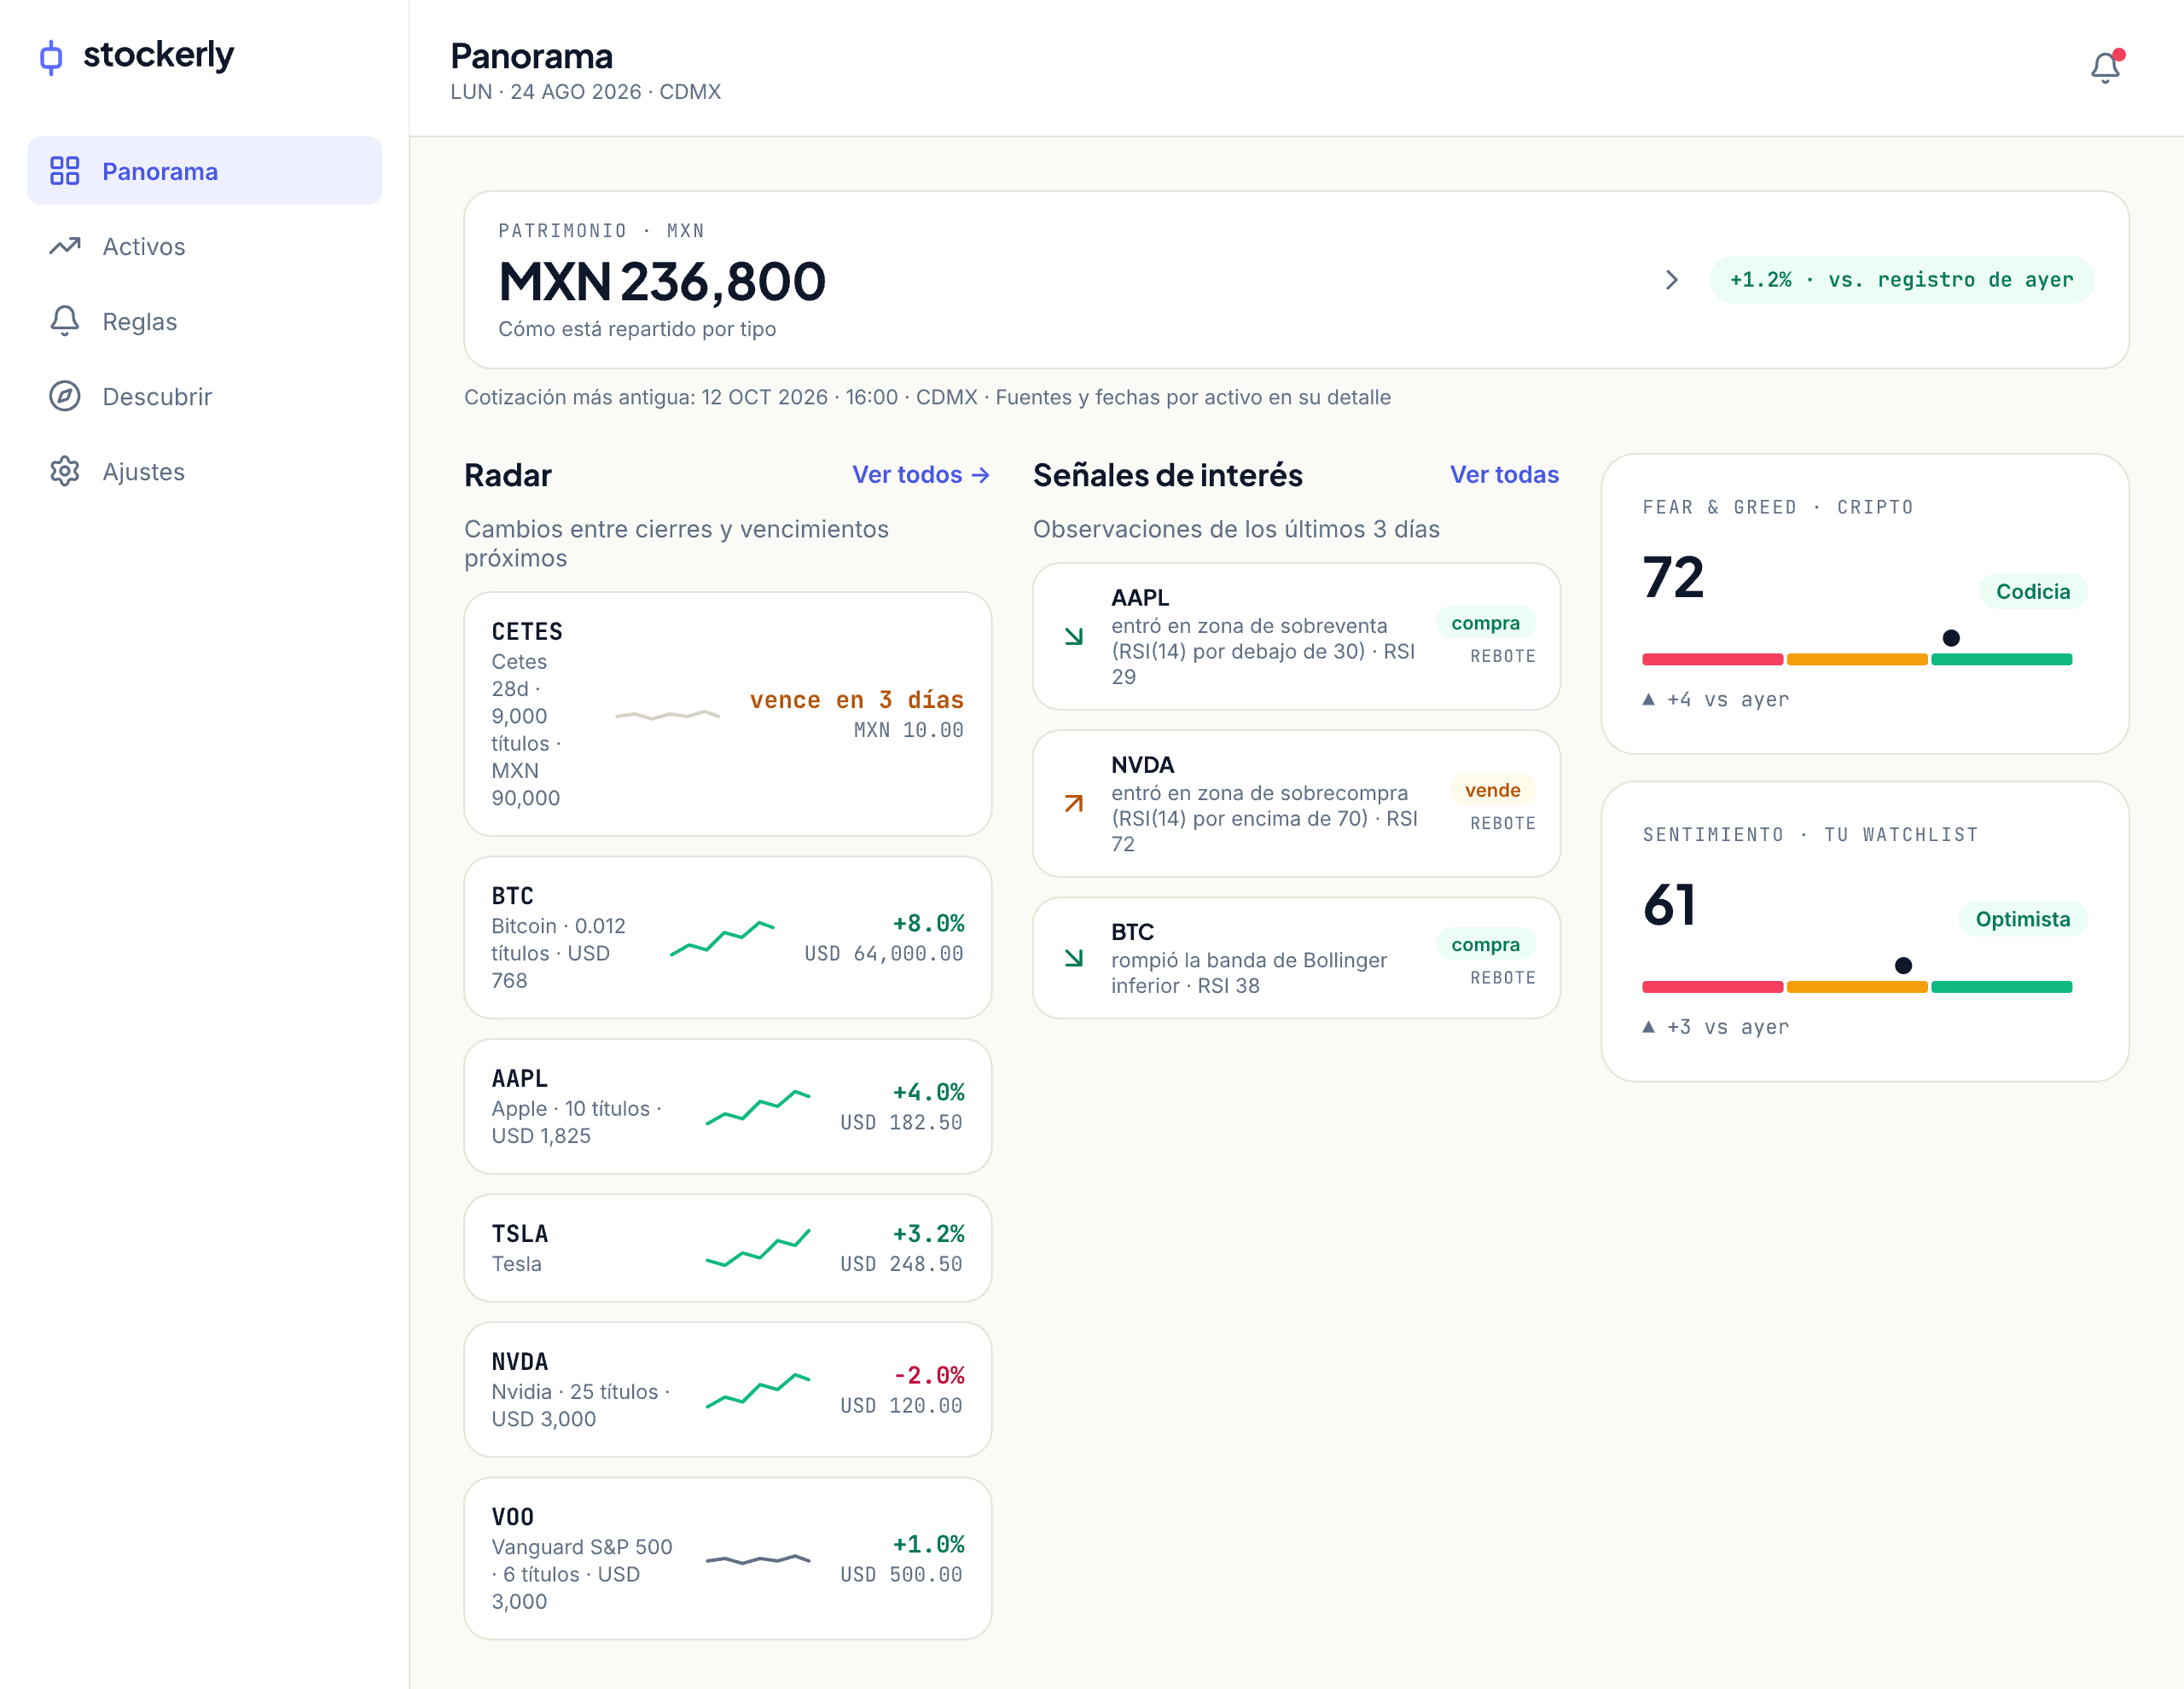Go to Activos in the sidebar
The width and height of the screenshot is (2184, 1689).
pyautogui.click(x=204, y=246)
